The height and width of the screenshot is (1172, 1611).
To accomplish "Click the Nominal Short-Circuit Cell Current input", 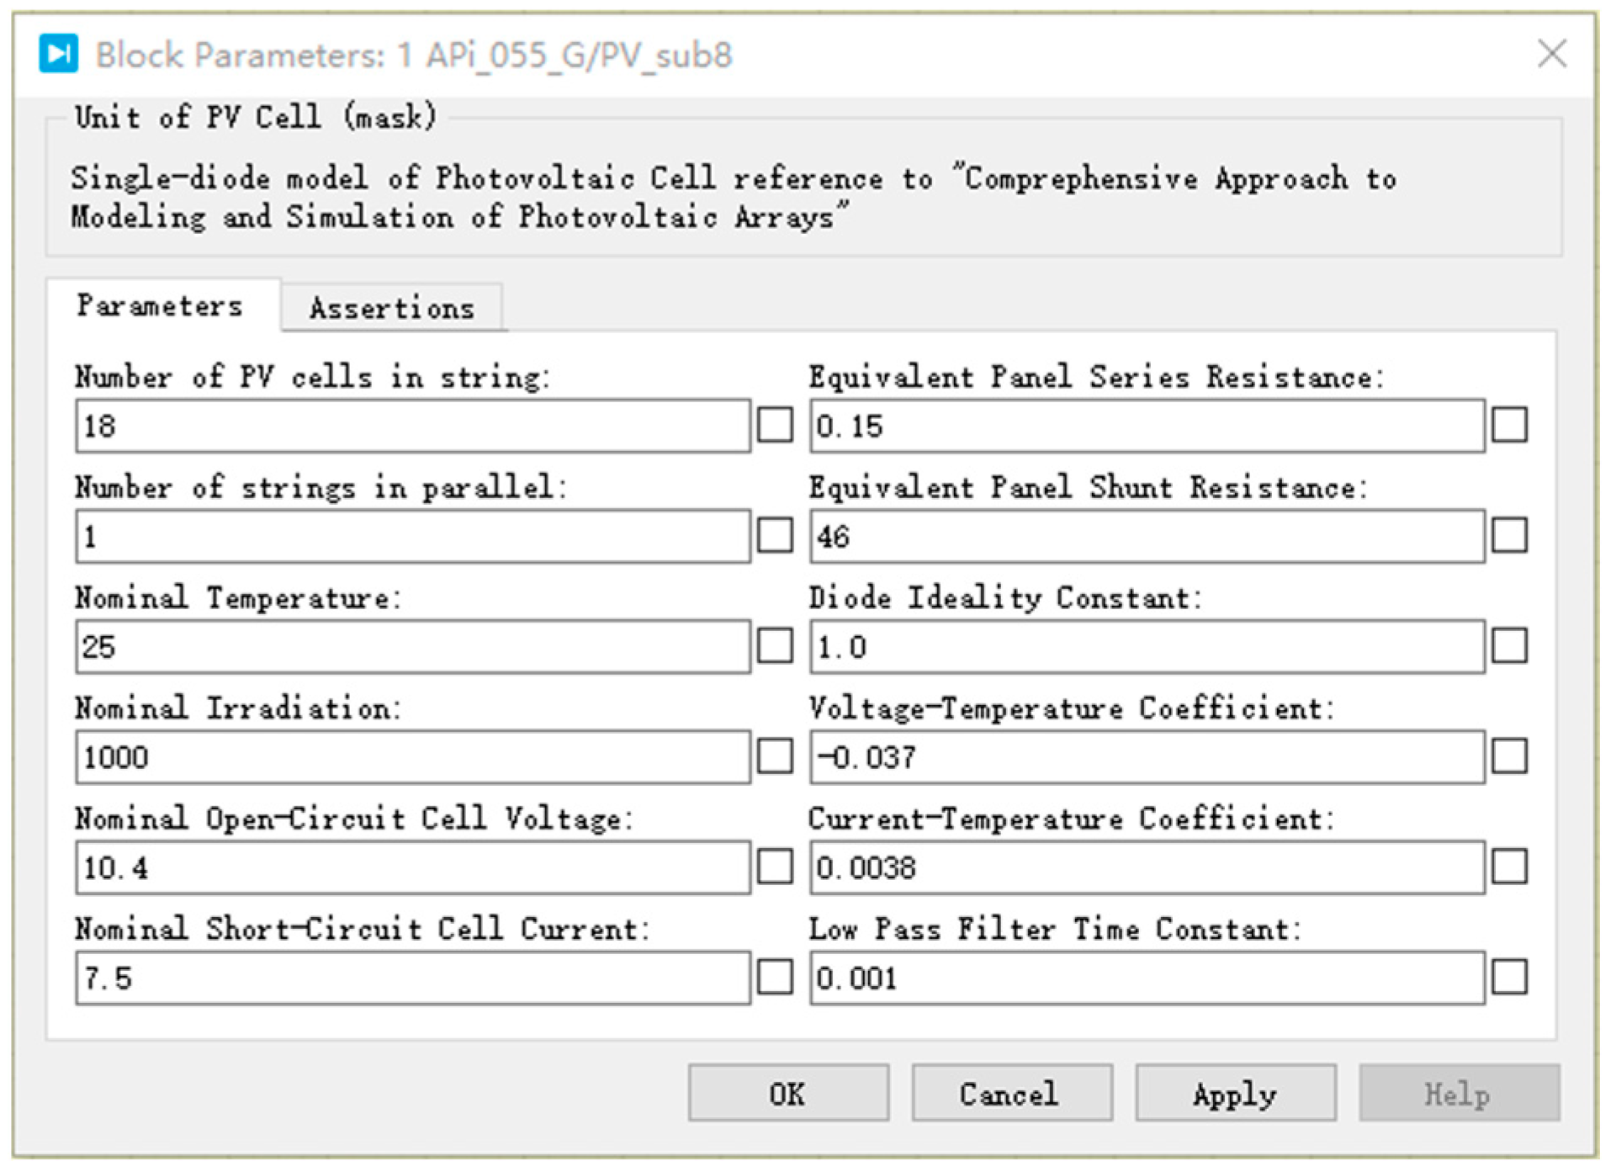I will [412, 978].
